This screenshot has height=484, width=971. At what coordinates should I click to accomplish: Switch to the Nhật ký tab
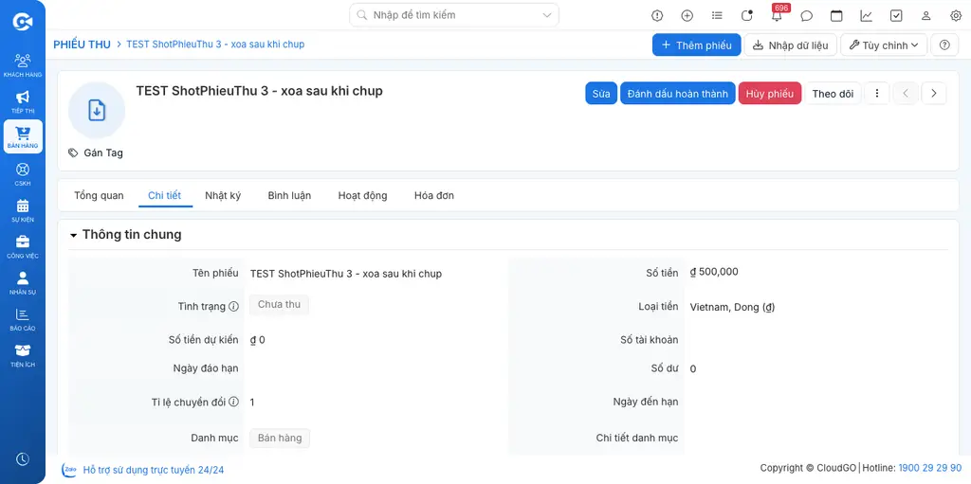(x=223, y=195)
